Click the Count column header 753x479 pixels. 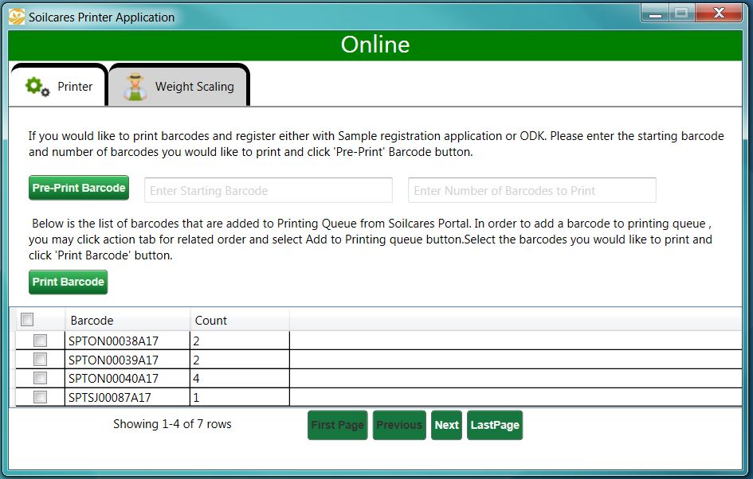(240, 320)
